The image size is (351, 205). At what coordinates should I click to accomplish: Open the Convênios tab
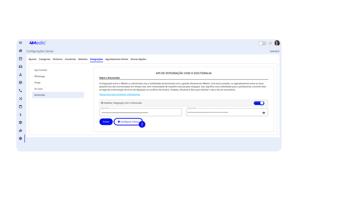point(70,59)
